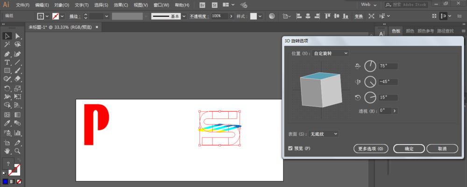Open the 对象(O) Object menu

pos(62,5)
